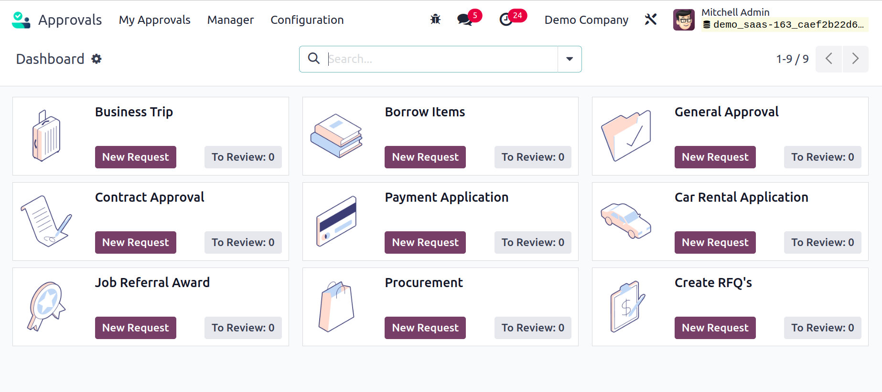Click the Approvals app logo icon
The image size is (882, 392).
pyautogui.click(x=21, y=20)
